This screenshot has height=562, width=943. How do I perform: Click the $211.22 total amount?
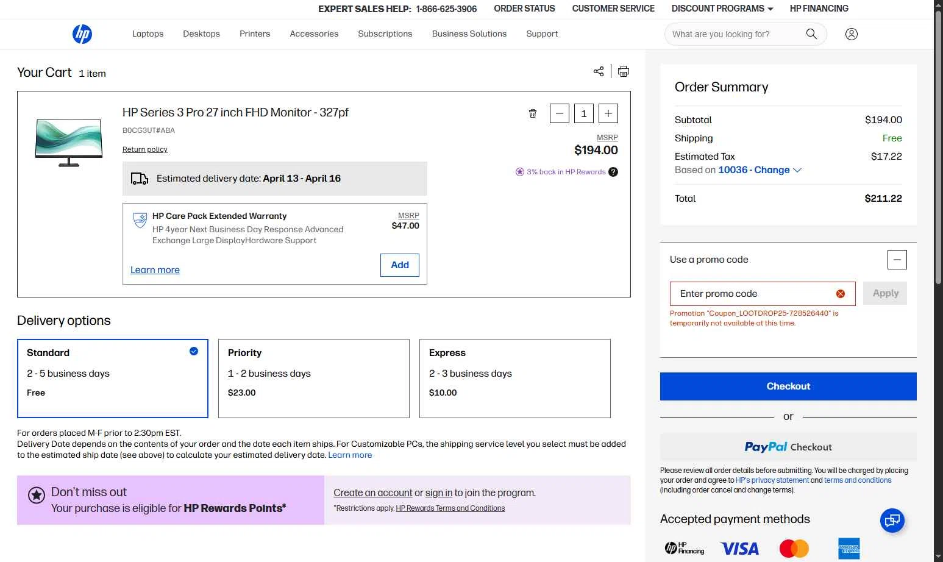[x=883, y=199]
